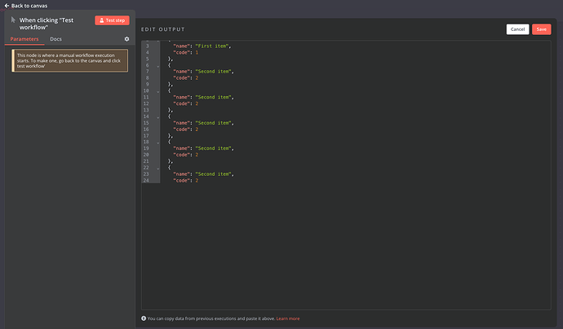The width and height of the screenshot is (563, 329).
Task: Collapse the code fold at line 22
Action: tap(157, 168)
